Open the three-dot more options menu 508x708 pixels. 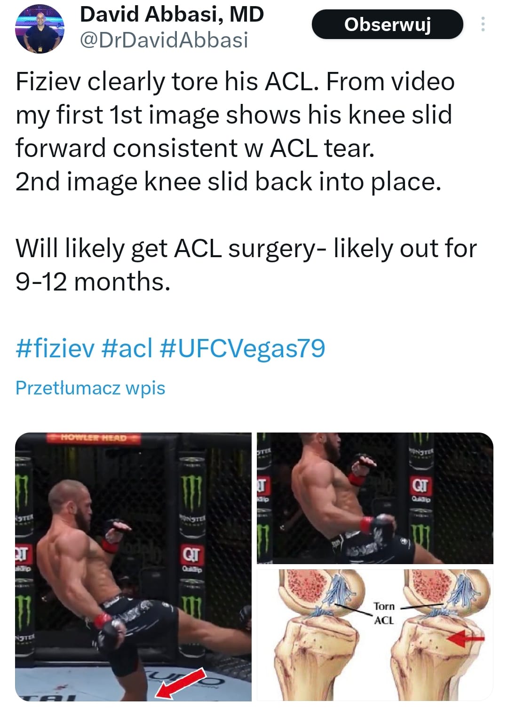483,24
